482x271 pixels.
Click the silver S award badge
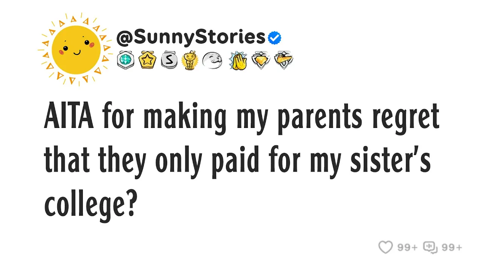(x=169, y=60)
